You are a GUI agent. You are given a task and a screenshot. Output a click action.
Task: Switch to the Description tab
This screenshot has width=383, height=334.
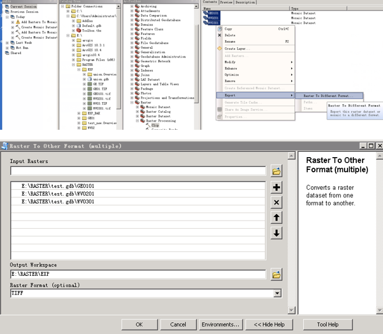coord(245,2)
